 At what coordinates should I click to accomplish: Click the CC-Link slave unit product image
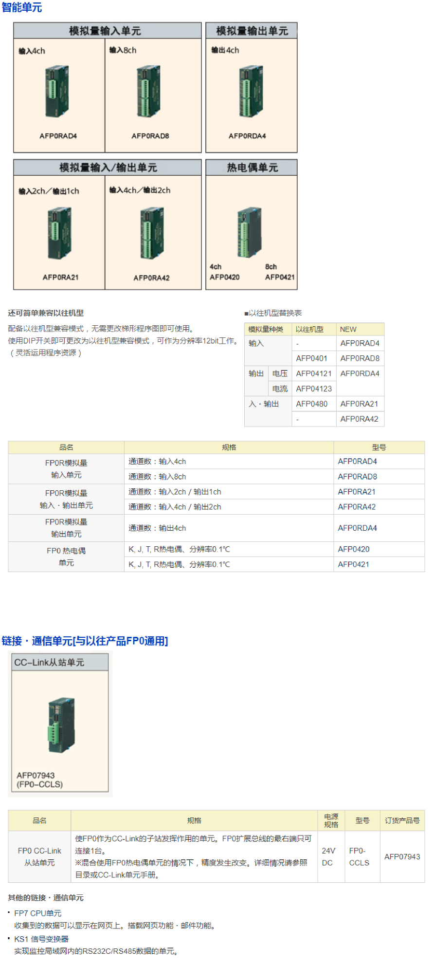61,725
